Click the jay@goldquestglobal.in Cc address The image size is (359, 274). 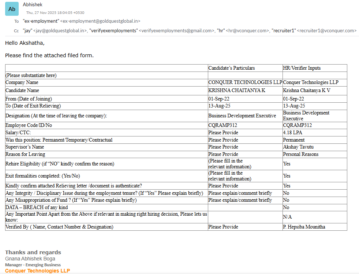[x=60, y=31]
